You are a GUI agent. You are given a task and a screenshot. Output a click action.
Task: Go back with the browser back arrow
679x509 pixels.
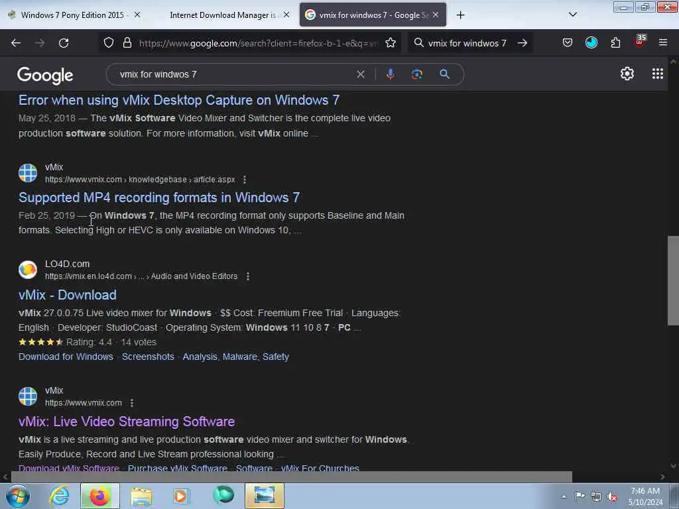16,43
